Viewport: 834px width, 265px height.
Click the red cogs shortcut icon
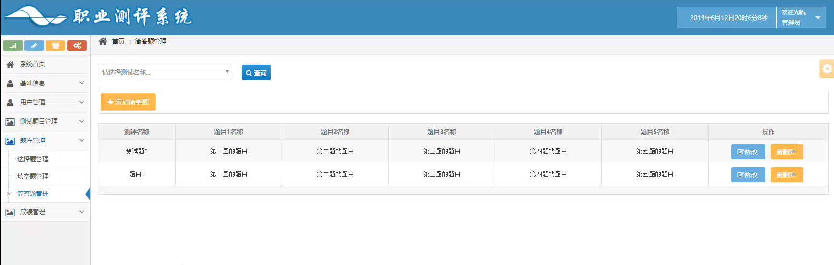click(77, 46)
